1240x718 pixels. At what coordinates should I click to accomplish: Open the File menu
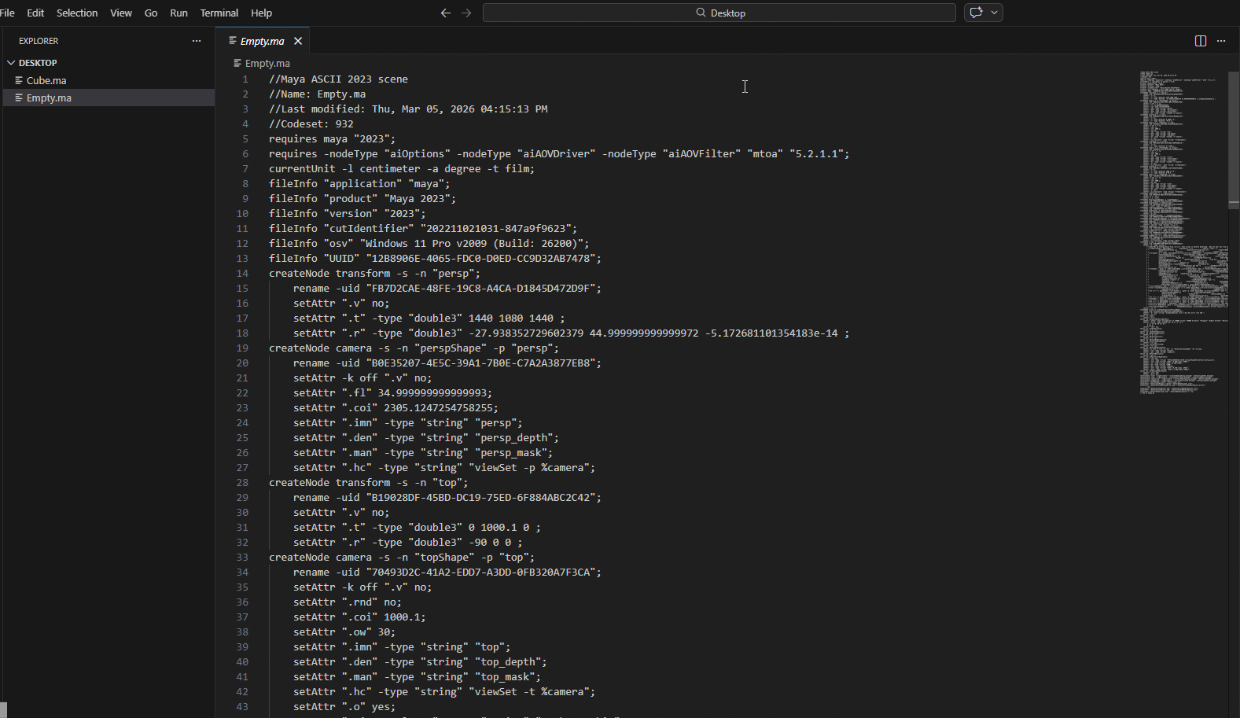click(x=7, y=13)
